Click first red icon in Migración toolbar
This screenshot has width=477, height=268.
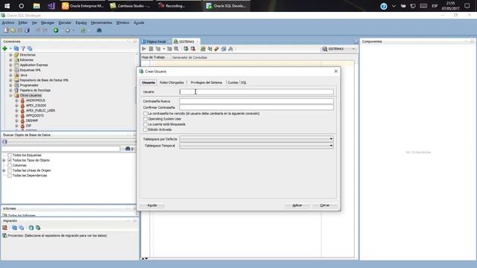tap(5, 228)
